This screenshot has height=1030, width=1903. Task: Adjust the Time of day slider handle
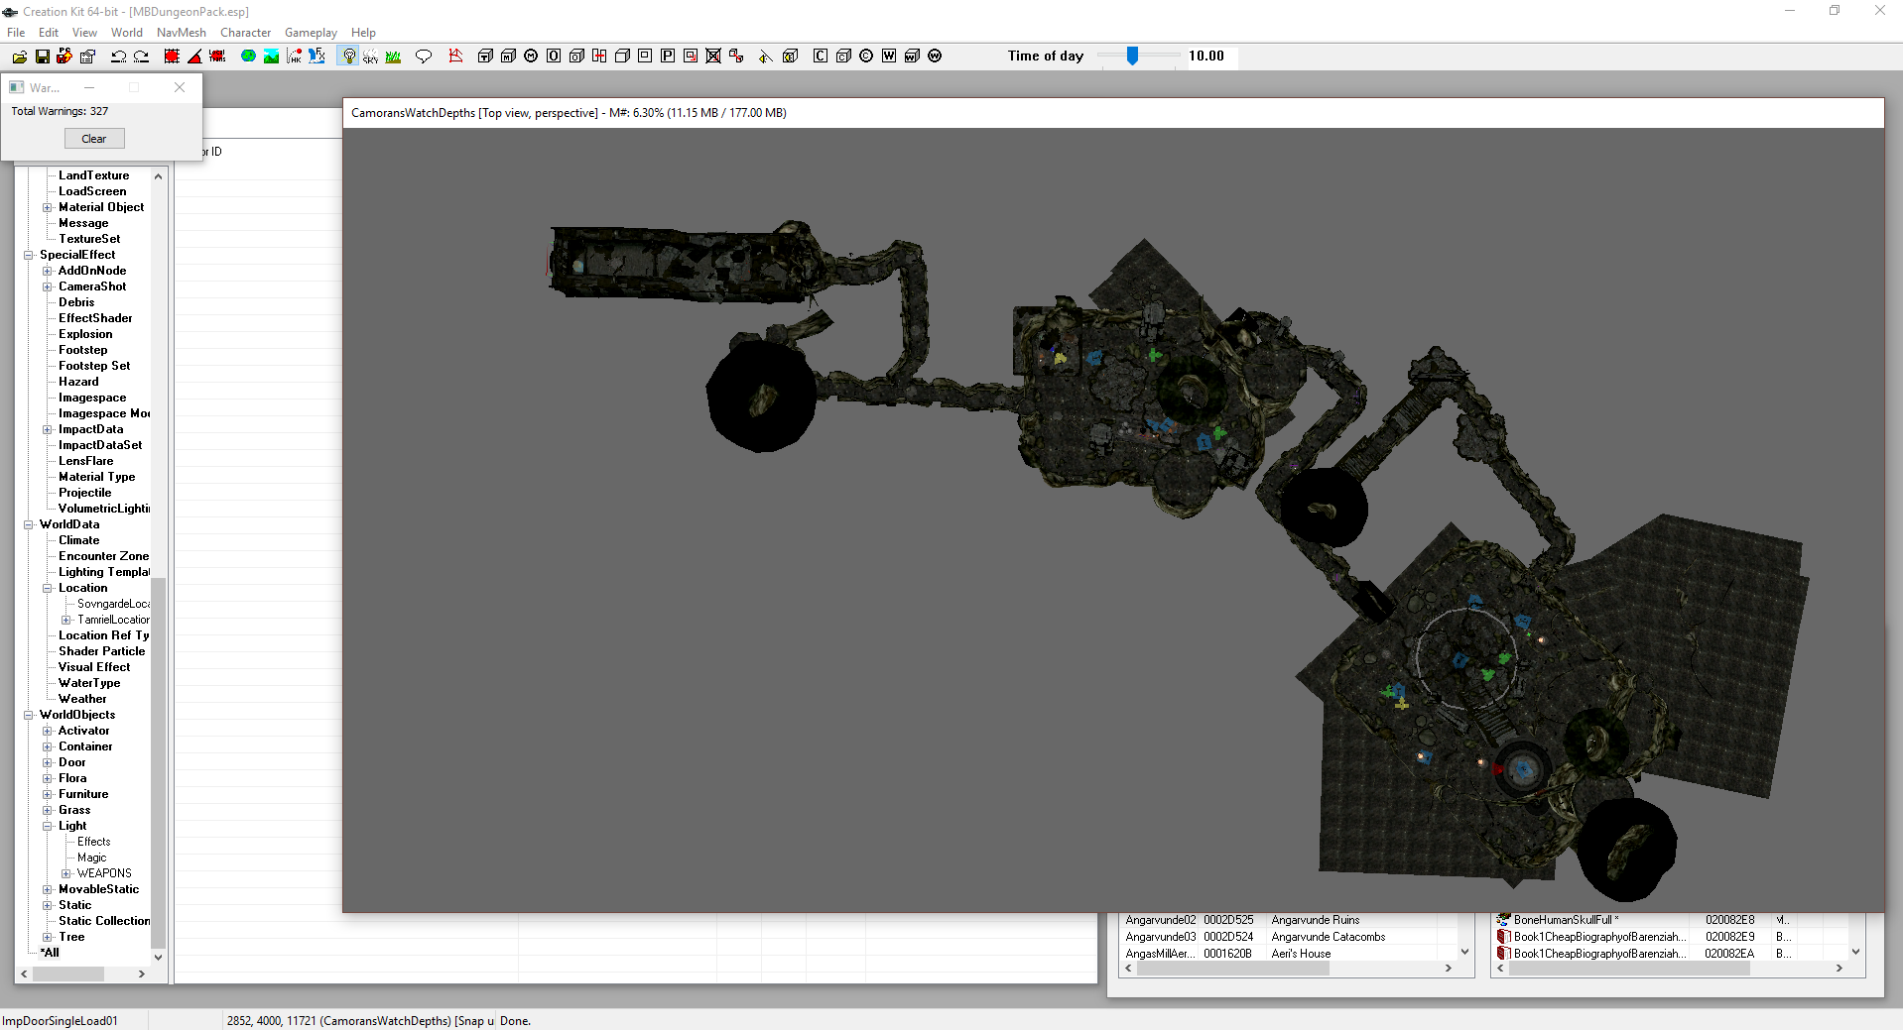1132,57
